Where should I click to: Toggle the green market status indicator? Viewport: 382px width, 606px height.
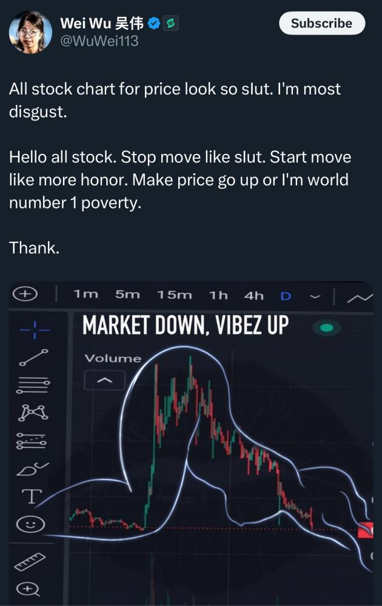[x=327, y=328]
